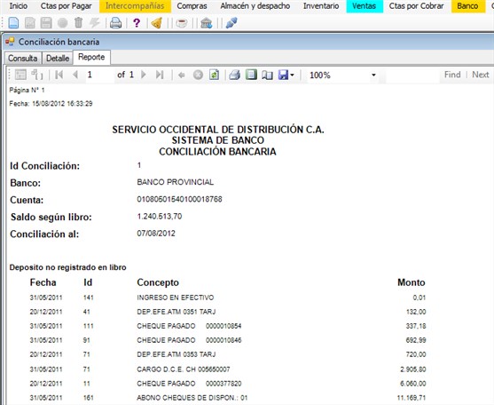
Task: Toggle the document map group tree icon
Action: [x=37, y=75]
